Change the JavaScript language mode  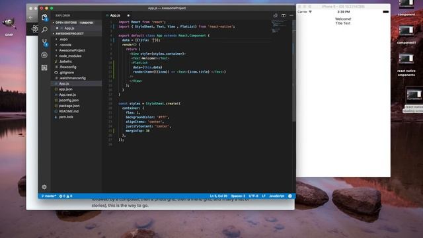[276, 196]
